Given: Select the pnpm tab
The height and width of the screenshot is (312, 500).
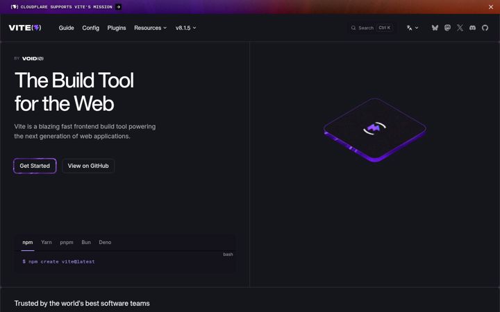Looking at the screenshot, I should pyautogui.click(x=67, y=242).
